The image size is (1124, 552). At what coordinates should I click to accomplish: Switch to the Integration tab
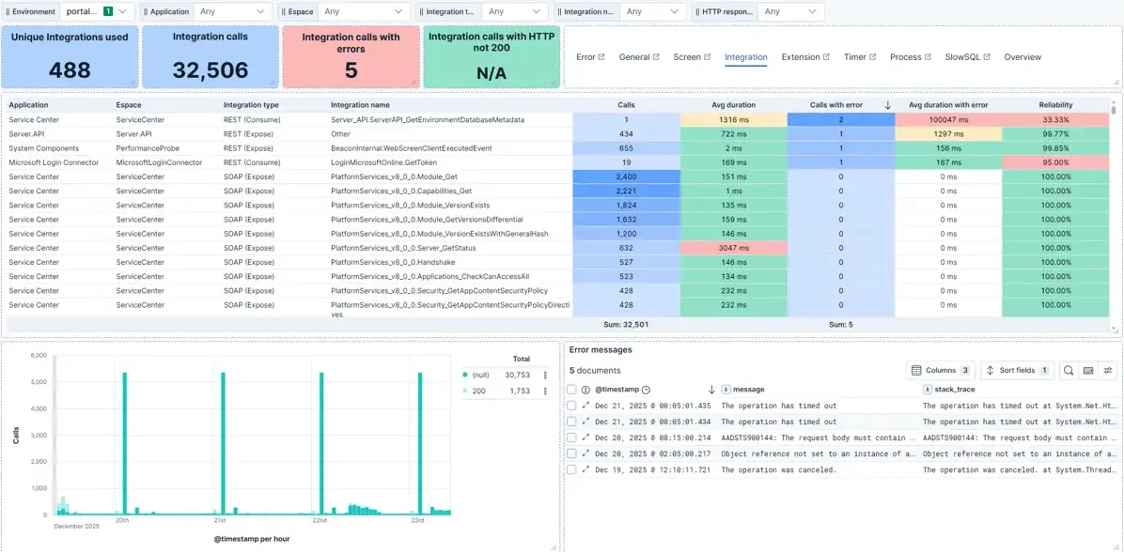pos(745,57)
